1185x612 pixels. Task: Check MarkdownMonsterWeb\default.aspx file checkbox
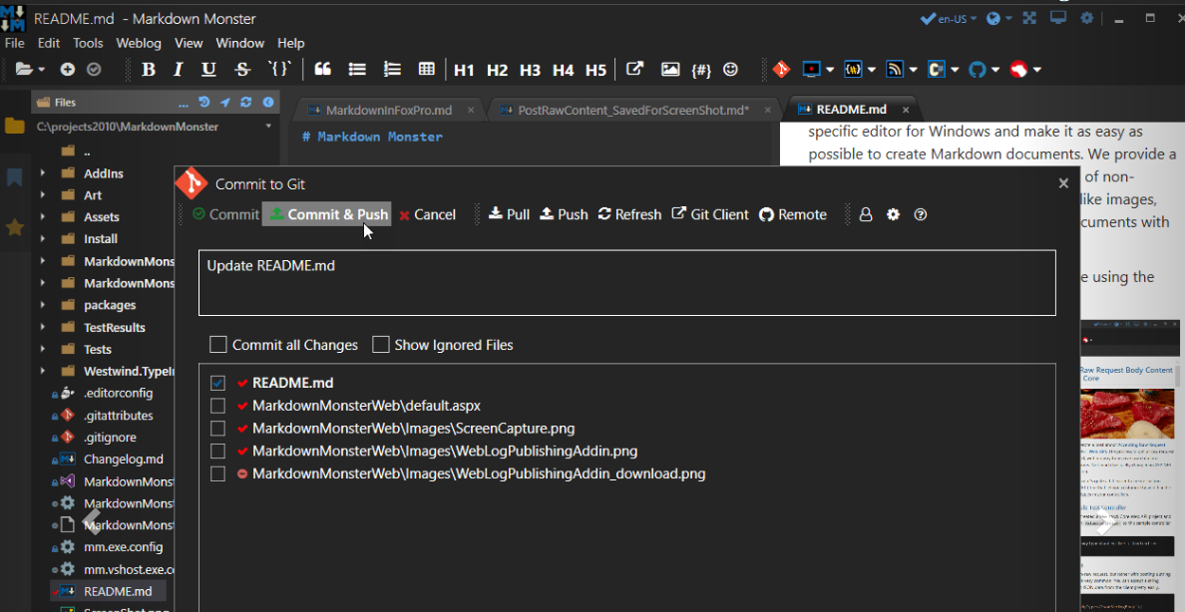click(217, 406)
